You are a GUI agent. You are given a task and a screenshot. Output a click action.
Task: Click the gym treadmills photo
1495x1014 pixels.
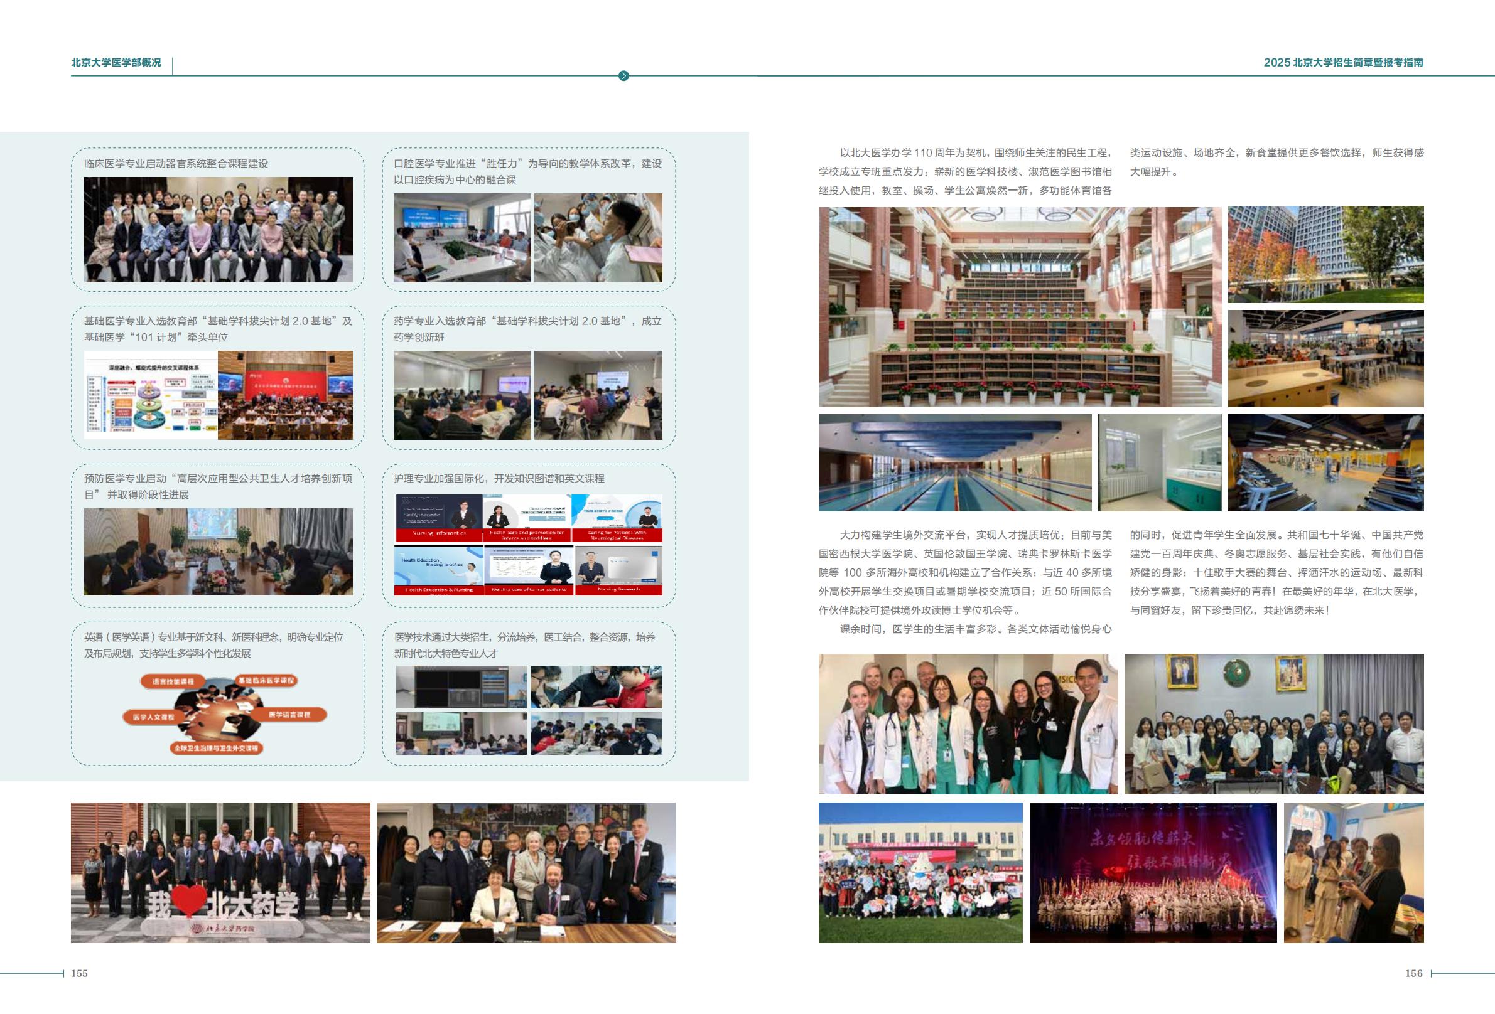(x=1325, y=462)
